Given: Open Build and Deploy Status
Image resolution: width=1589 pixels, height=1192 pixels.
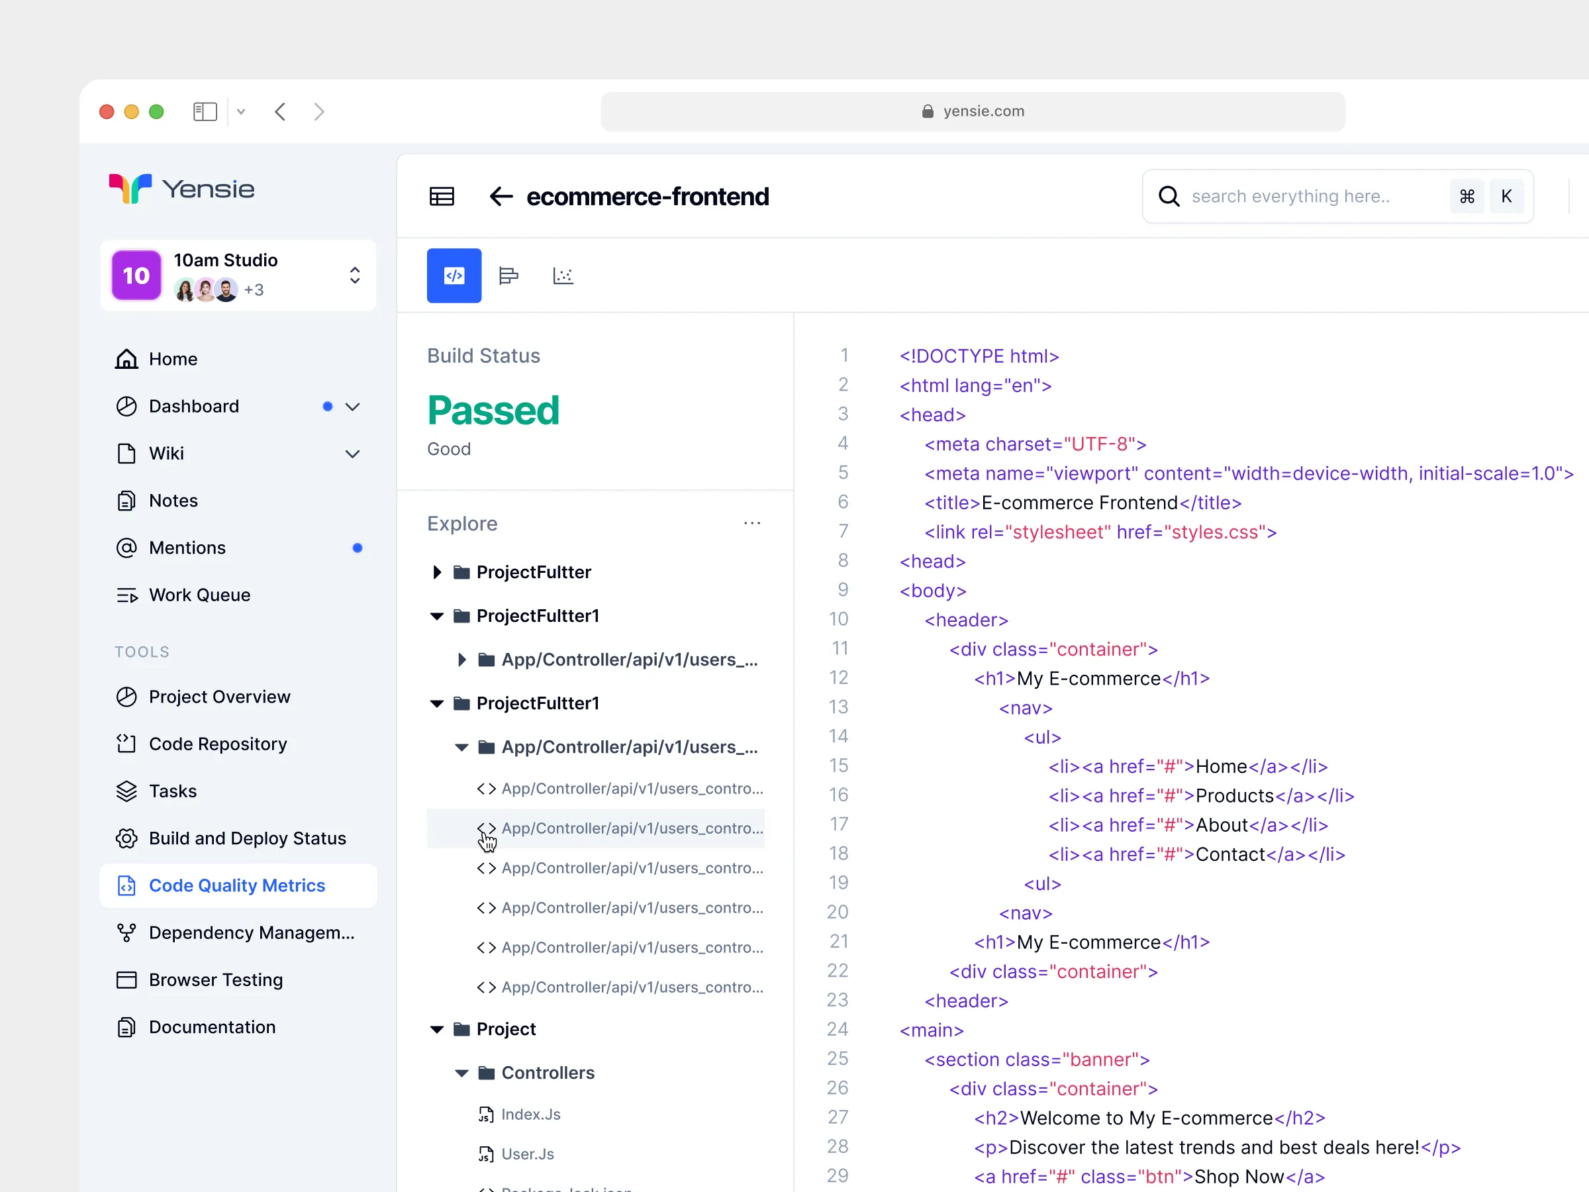Looking at the screenshot, I should click(x=247, y=838).
